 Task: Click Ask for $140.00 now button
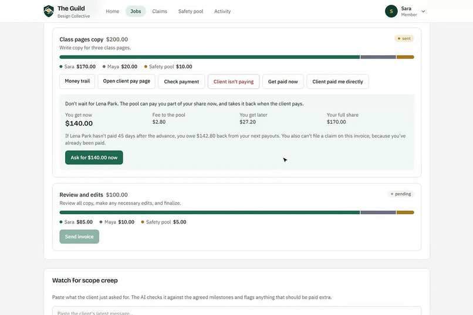click(94, 157)
